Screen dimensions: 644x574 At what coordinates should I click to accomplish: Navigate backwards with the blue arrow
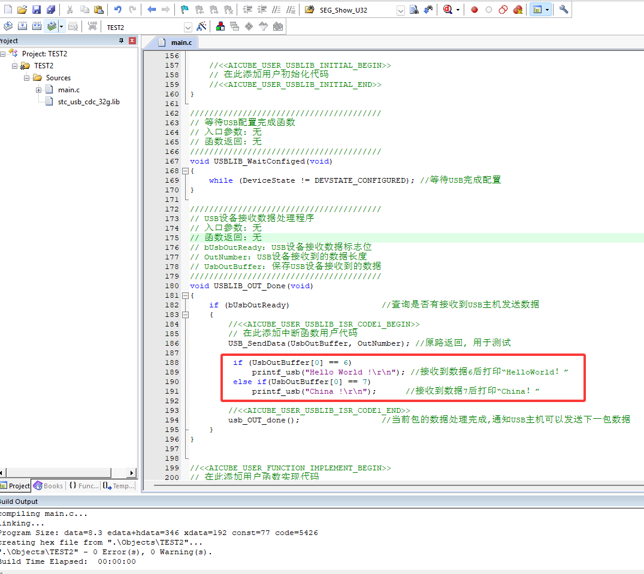(x=152, y=10)
